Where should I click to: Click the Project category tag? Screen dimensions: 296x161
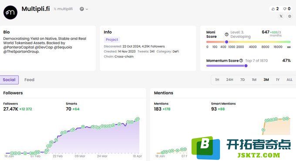112,39
